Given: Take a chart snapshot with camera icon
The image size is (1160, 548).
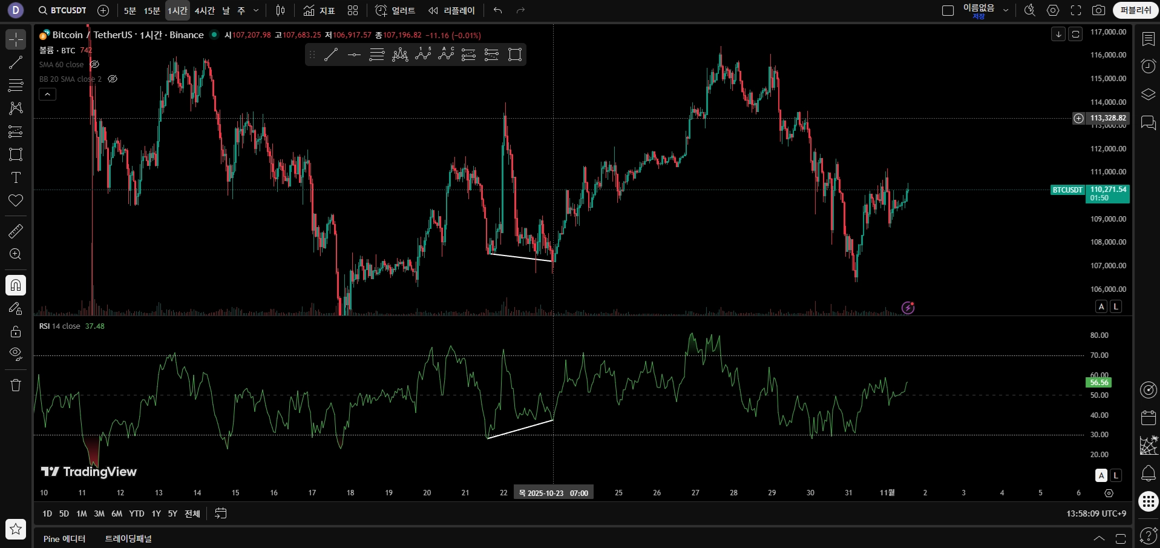Looking at the screenshot, I should [x=1098, y=10].
